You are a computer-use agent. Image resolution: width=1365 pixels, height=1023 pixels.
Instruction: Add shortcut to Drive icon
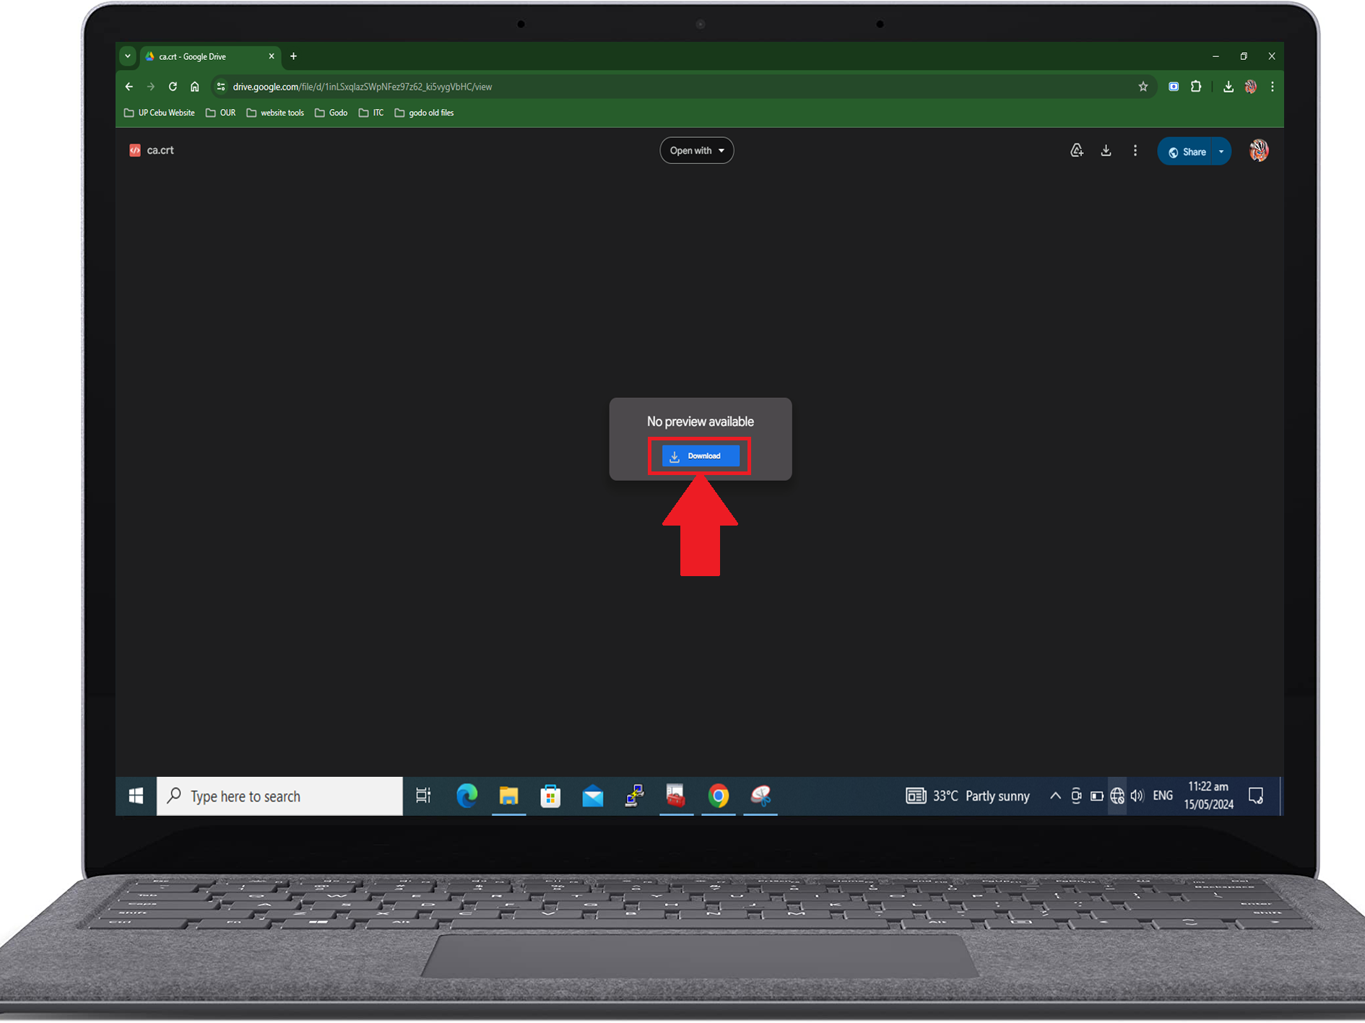1076,150
